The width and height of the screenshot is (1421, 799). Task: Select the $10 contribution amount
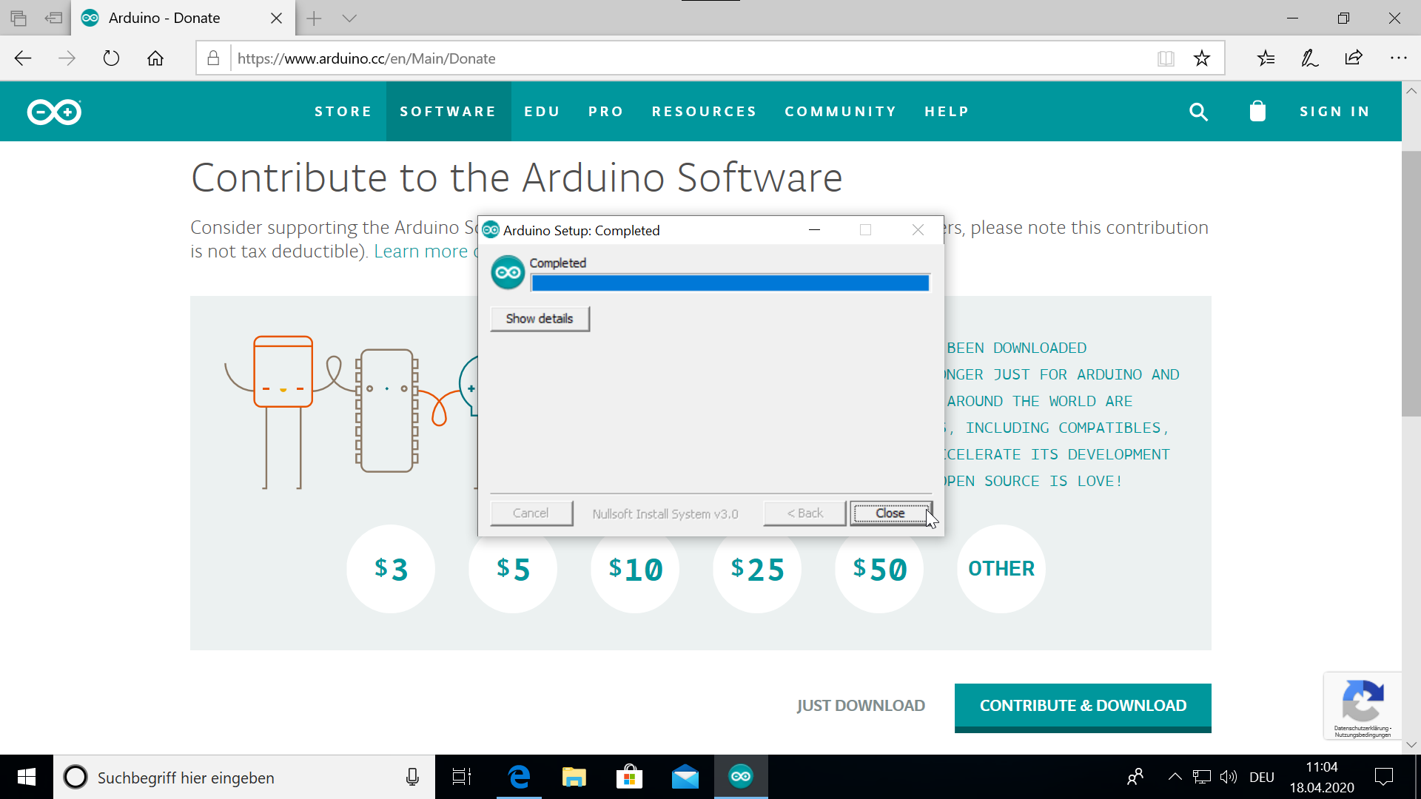635,569
